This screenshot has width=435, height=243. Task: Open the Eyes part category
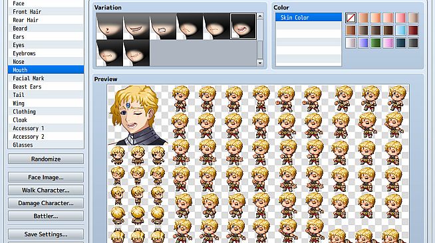click(46, 45)
